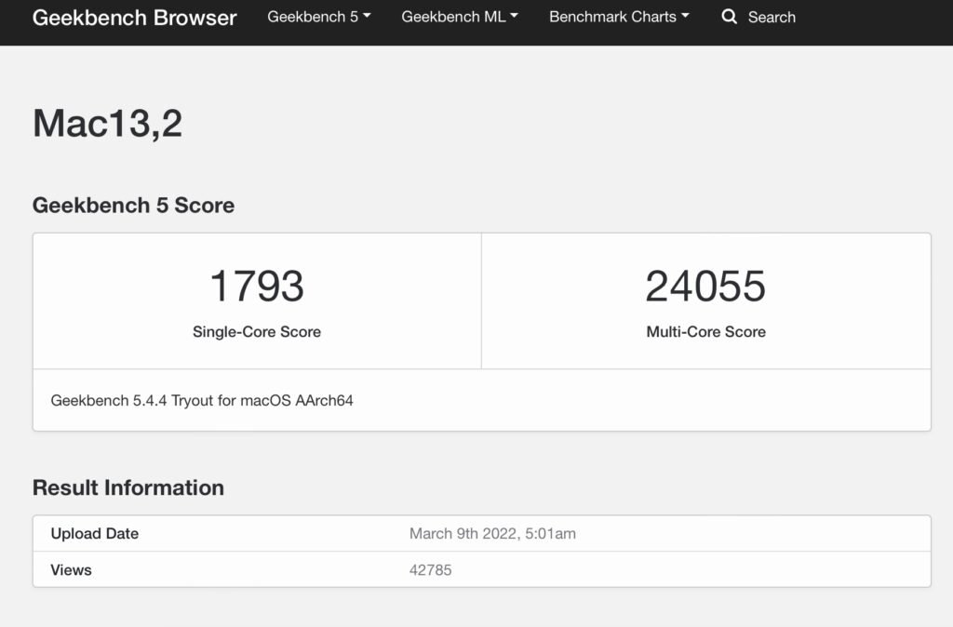Screen dimensions: 953x627
Task: Click the Single-Core Score label
Action: click(x=257, y=332)
